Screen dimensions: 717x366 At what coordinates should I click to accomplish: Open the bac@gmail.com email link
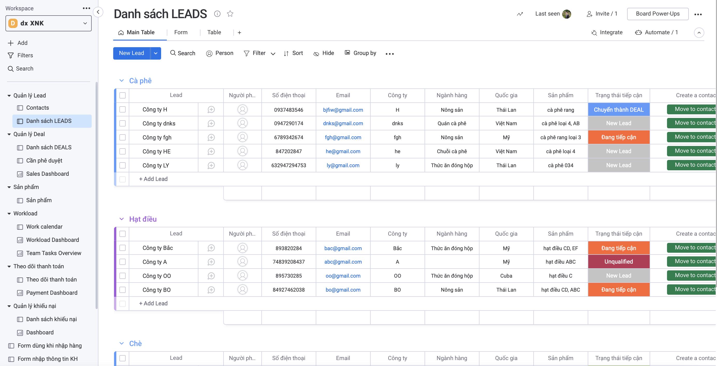343,248
